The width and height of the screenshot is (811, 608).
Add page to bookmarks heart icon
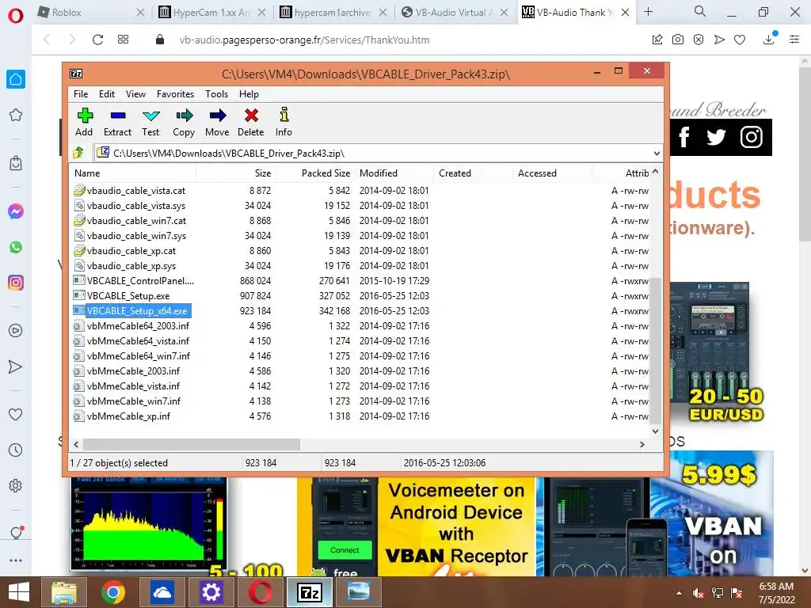tap(740, 40)
